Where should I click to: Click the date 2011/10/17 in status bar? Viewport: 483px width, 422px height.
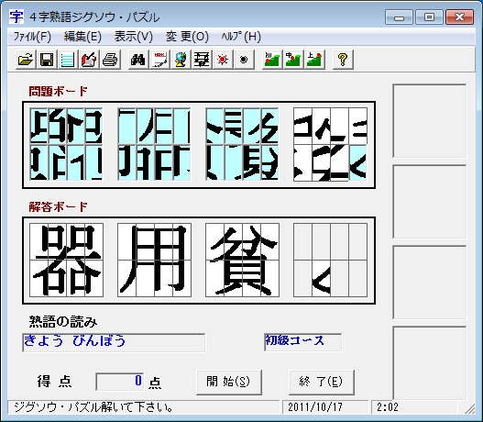click(x=315, y=407)
